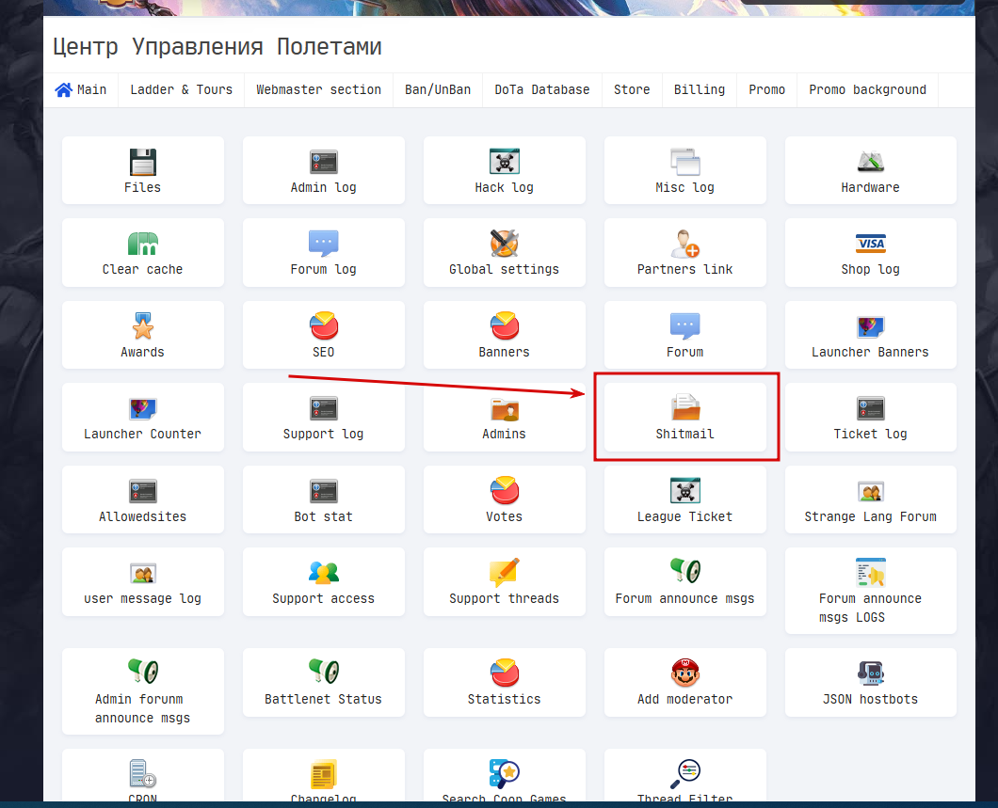Open the Add moderator Mario icon
This screenshot has width=998, height=808.
[684, 673]
